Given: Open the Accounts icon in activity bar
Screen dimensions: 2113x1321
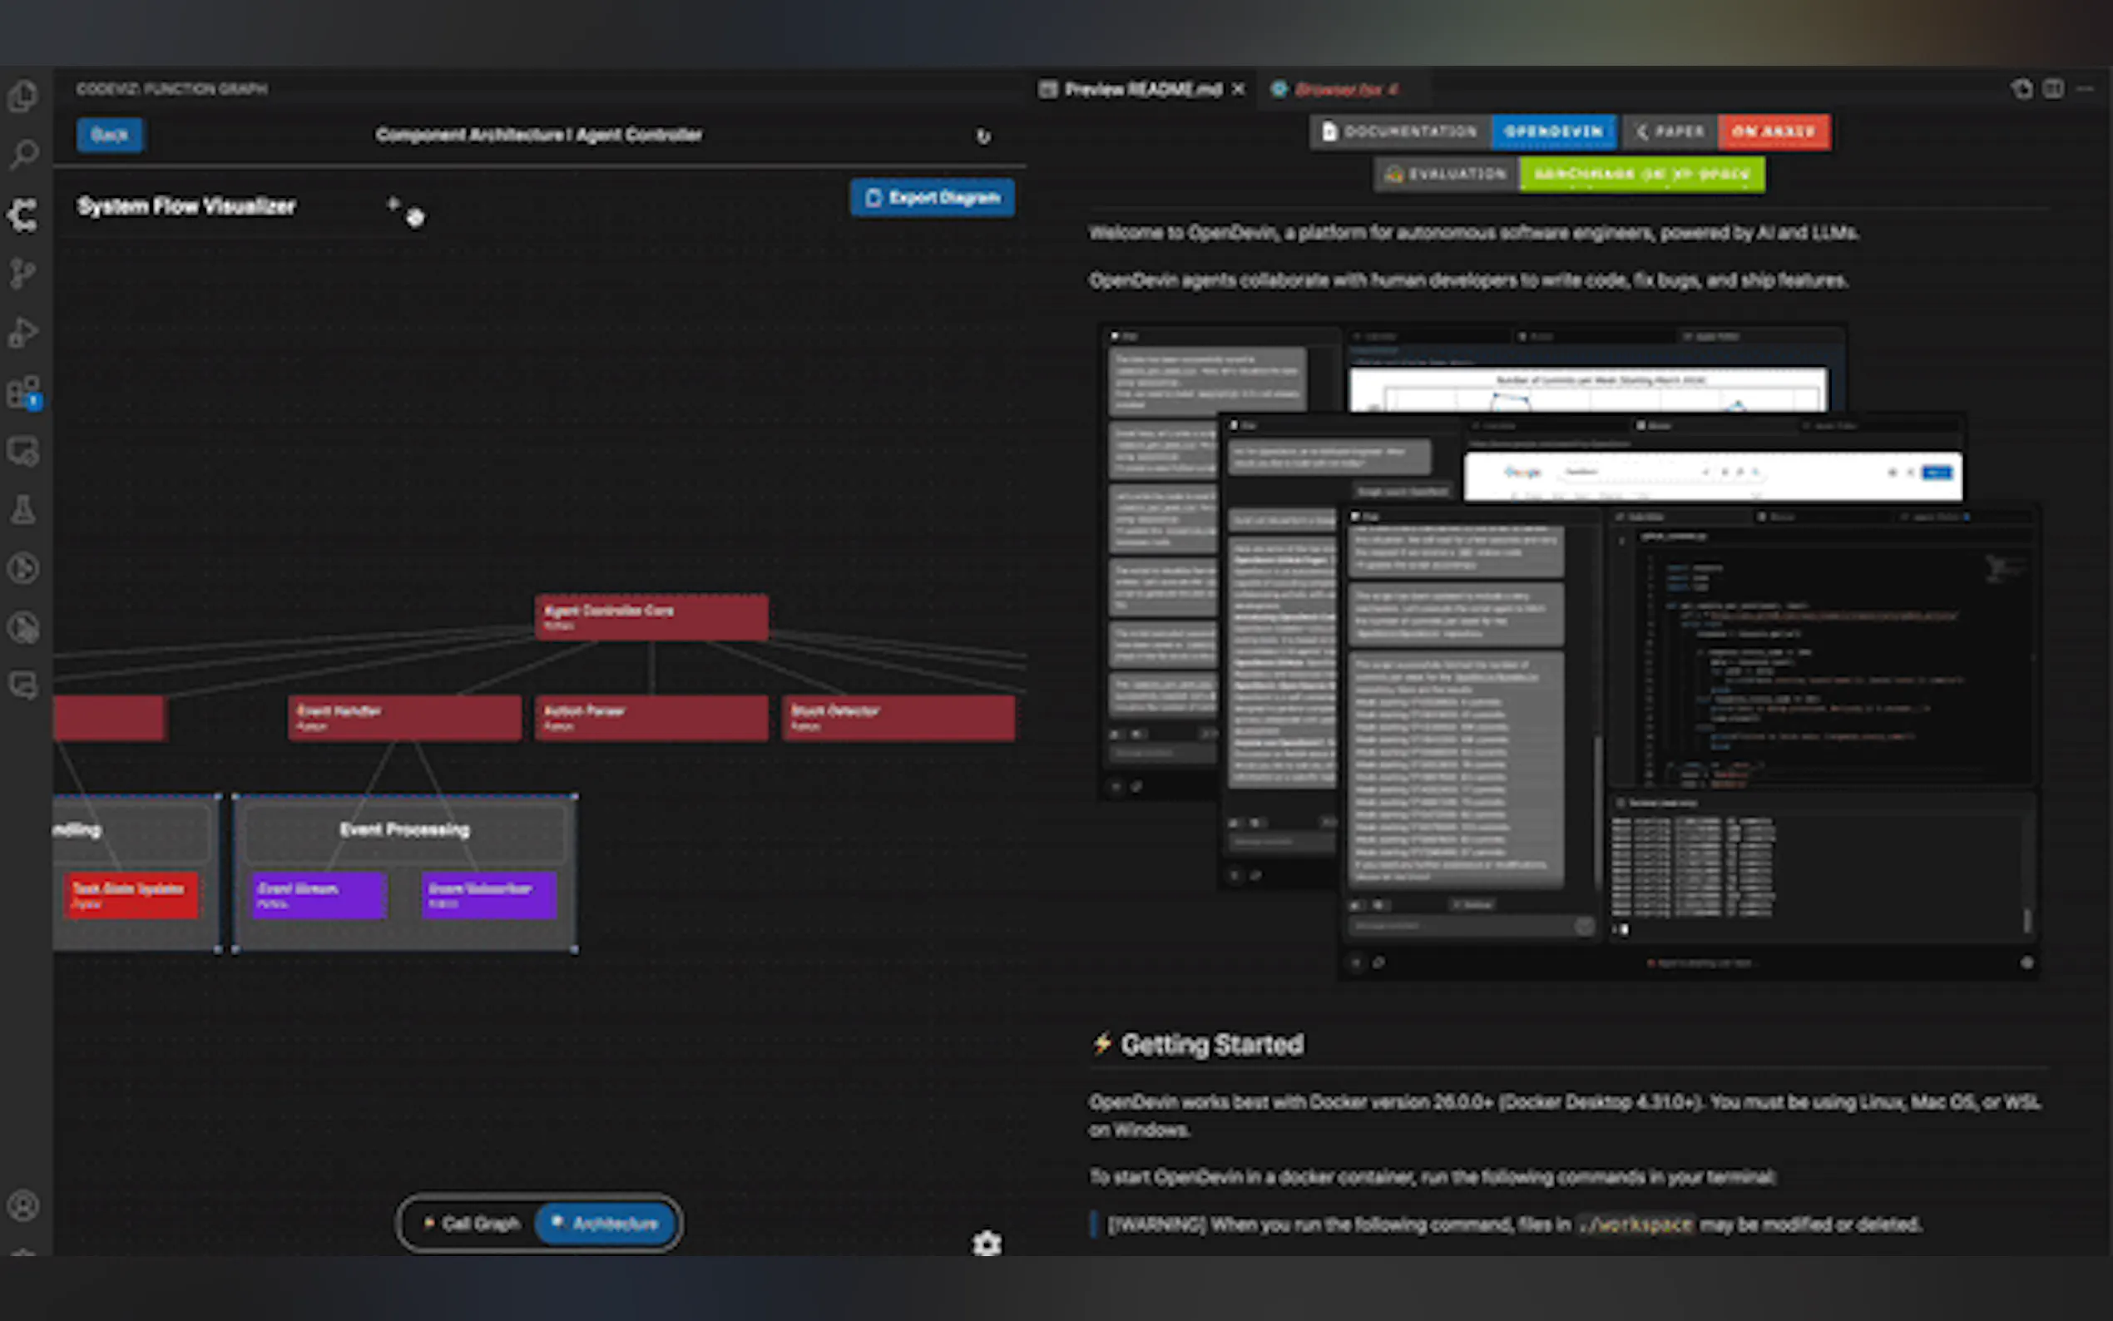Looking at the screenshot, I should pyautogui.click(x=23, y=1205).
